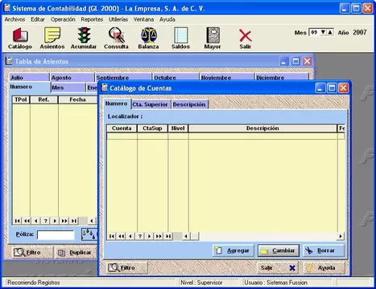Image resolution: width=376 pixels, height=289 pixels.
Task: Jump back several records in Catálogo navigator
Action: (x=122, y=236)
